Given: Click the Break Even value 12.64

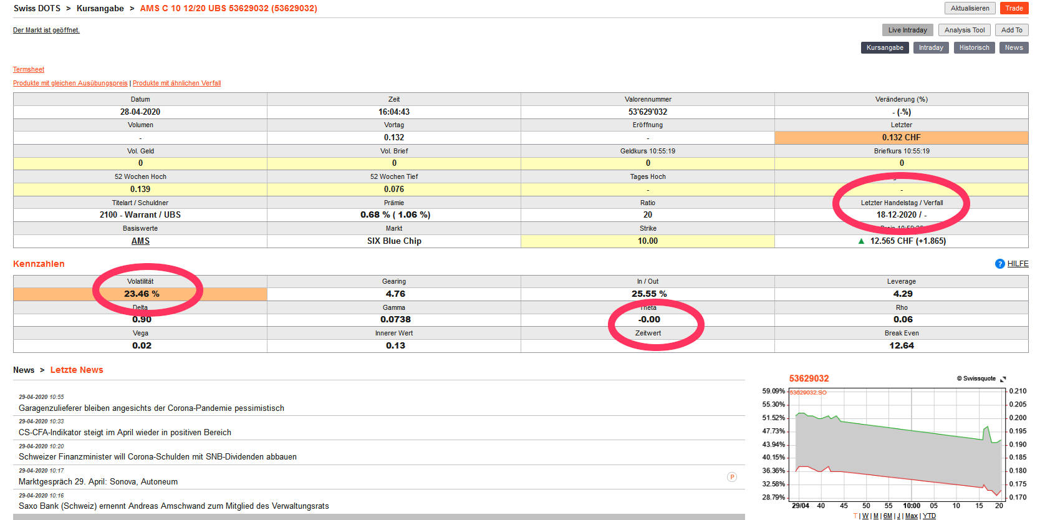Looking at the screenshot, I should click(x=902, y=345).
